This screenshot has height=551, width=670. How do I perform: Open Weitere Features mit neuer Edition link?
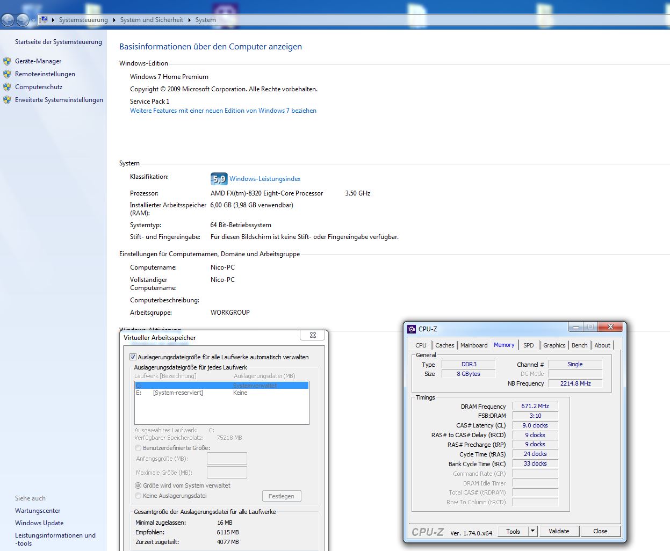223,111
